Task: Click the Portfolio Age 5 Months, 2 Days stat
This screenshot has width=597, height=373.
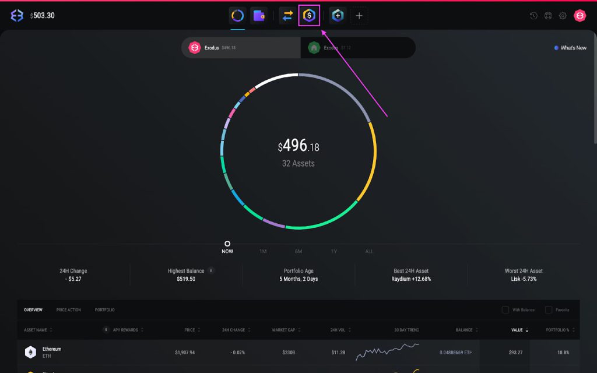Action: coord(298,275)
